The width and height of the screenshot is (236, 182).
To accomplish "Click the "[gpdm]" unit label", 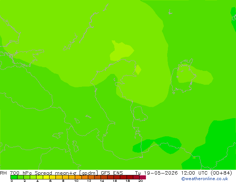I will click(89, 173).
